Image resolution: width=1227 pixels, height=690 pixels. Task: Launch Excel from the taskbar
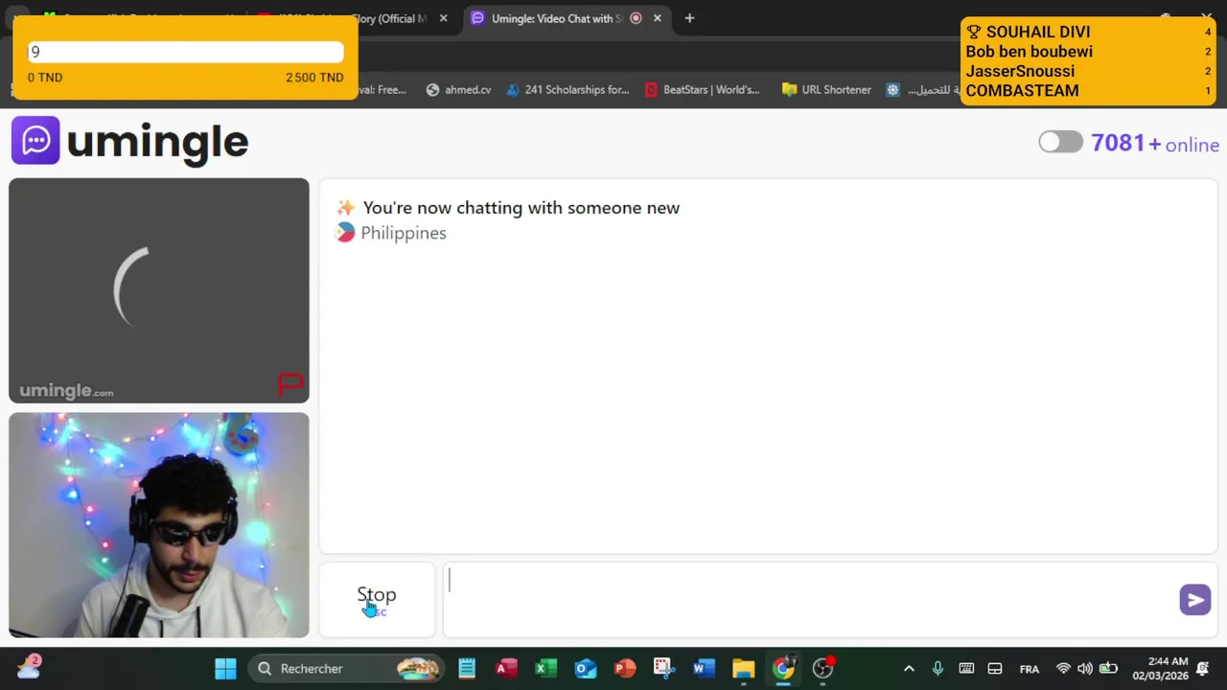pyautogui.click(x=546, y=668)
